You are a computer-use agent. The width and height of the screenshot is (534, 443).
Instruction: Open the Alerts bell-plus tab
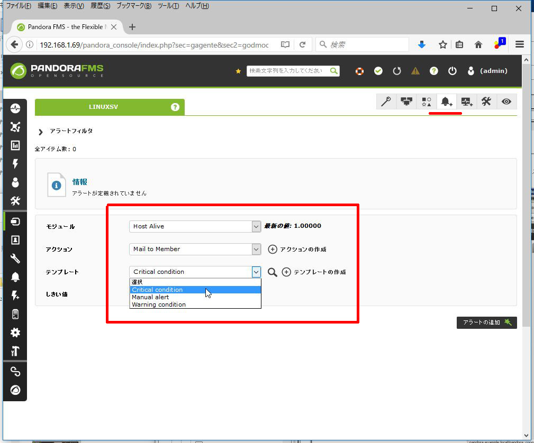coord(446,101)
